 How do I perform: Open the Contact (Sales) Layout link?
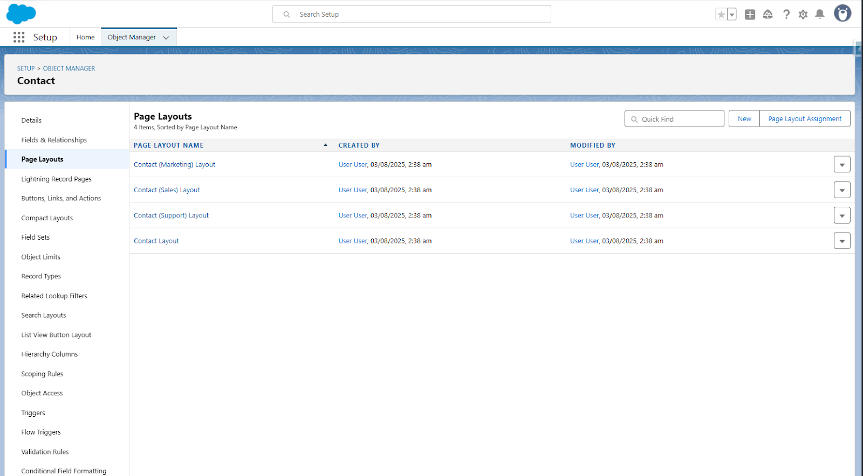click(x=167, y=190)
